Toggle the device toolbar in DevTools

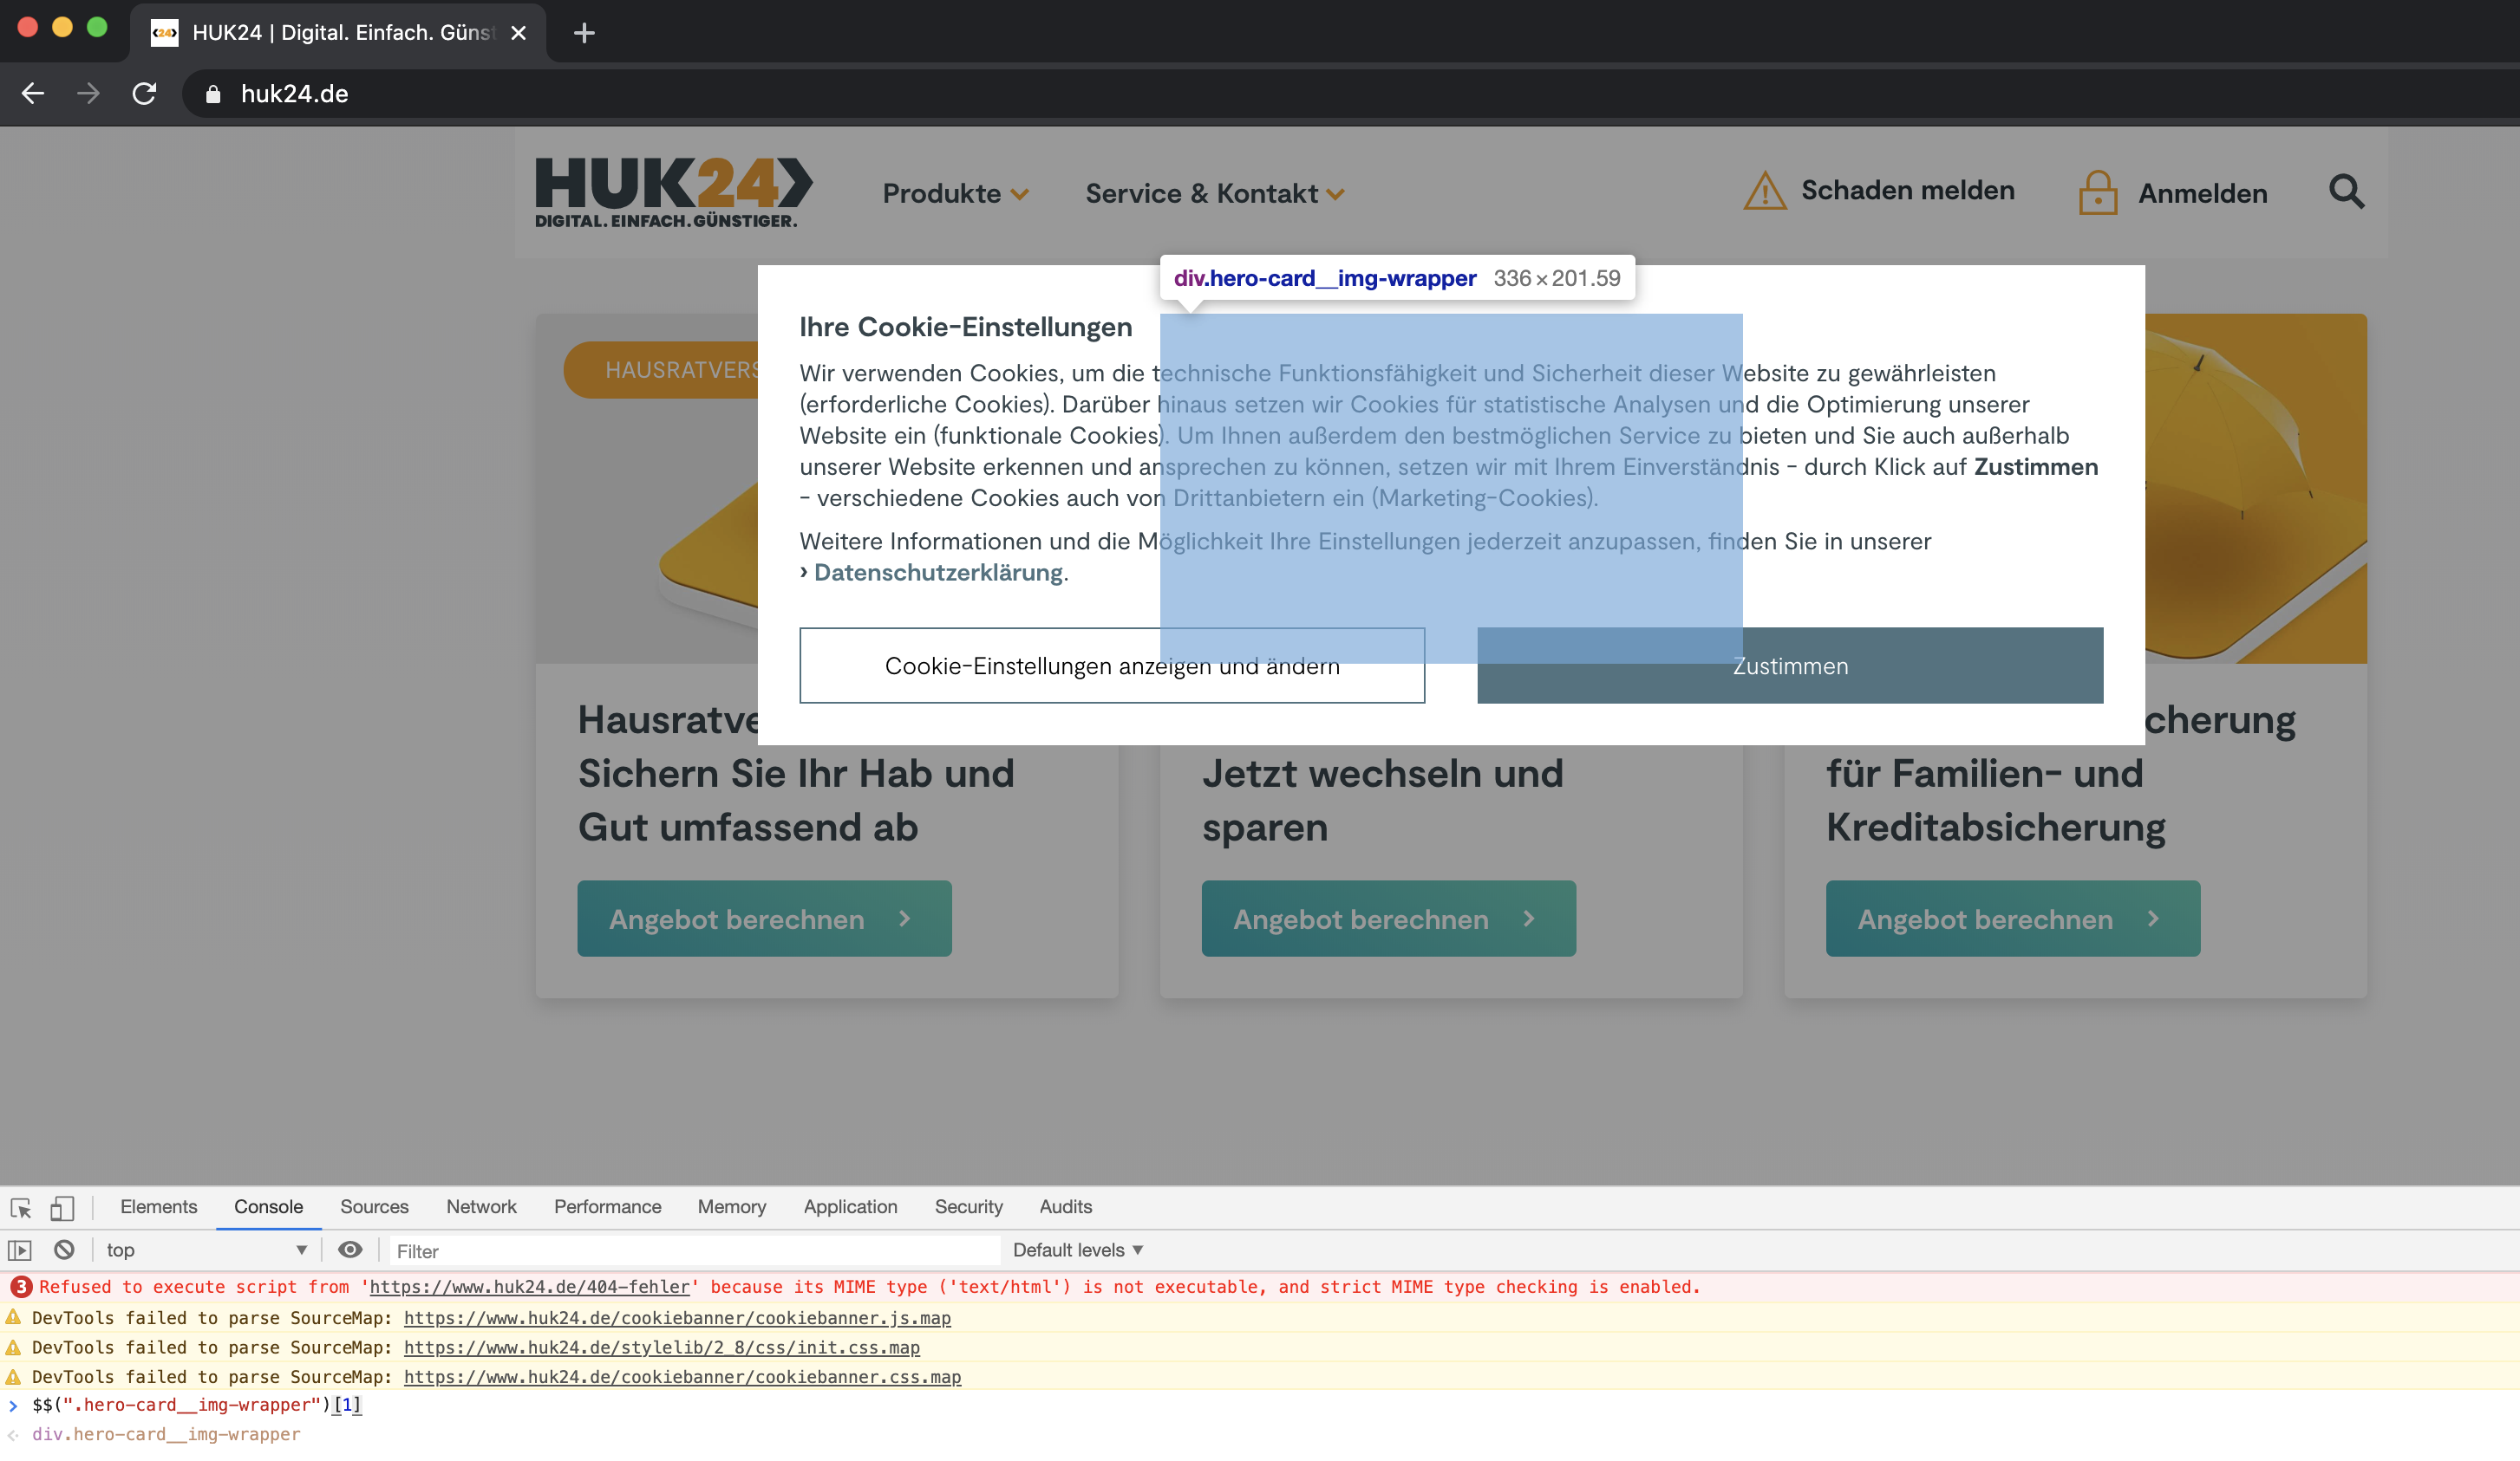pyautogui.click(x=62, y=1208)
